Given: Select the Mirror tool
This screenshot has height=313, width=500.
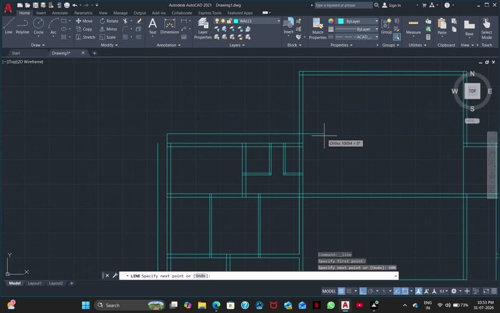Looking at the screenshot, I should [x=109, y=29].
